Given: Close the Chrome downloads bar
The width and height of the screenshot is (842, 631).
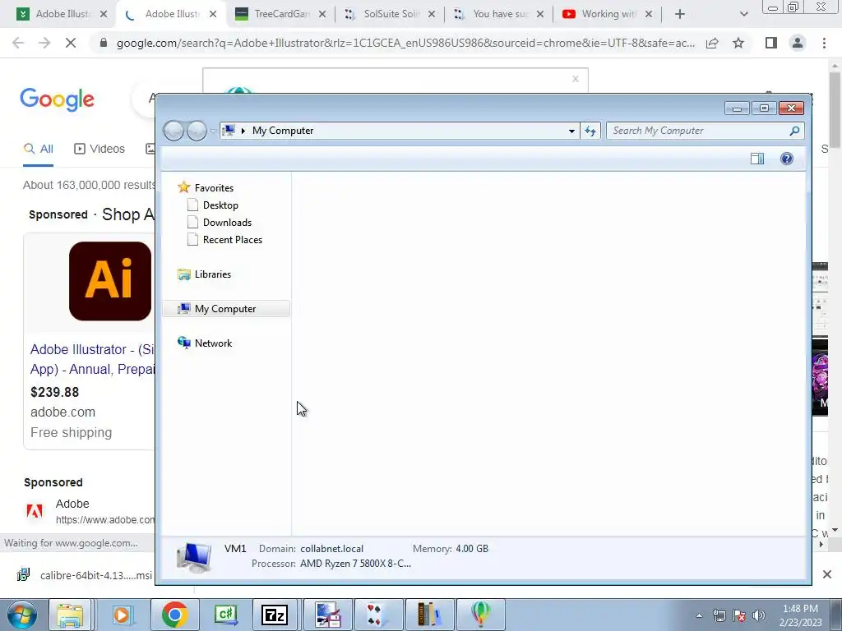Looking at the screenshot, I should click(x=827, y=574).
